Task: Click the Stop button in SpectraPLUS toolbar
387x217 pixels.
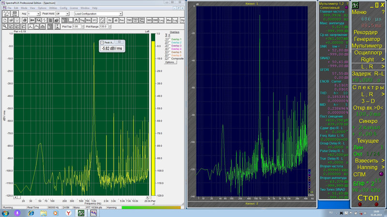Action: click(x=15, y=14)
